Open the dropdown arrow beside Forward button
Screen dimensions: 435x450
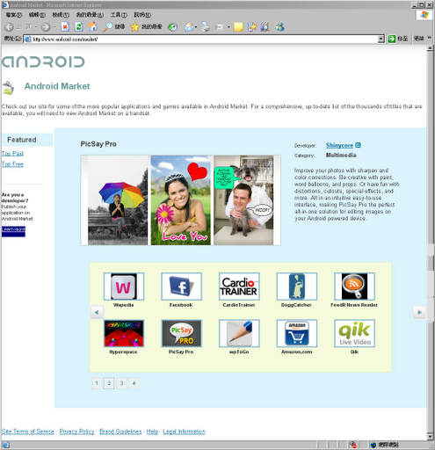click(54, 27)
